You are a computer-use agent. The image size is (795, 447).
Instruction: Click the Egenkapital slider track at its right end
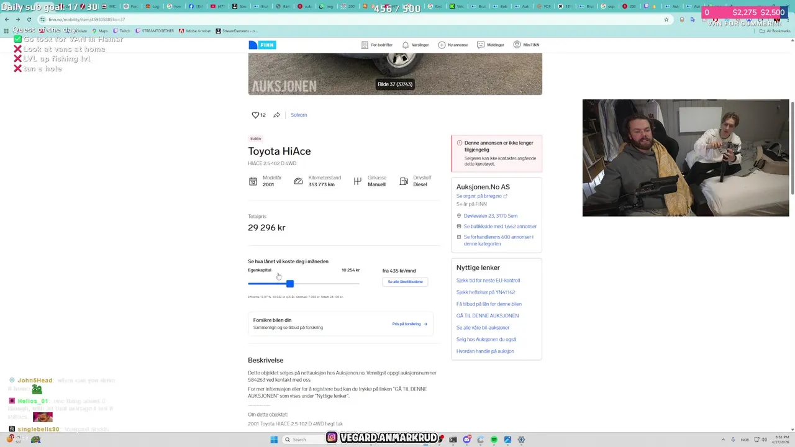point(358,284)
